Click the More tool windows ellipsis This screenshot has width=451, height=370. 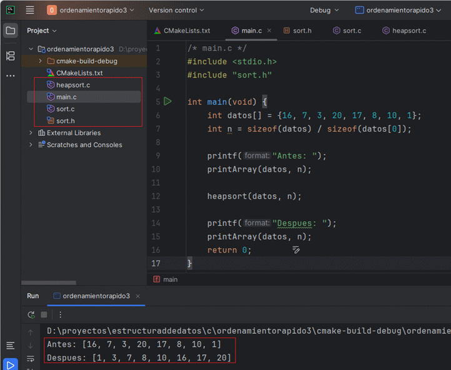tap(11, 75)
